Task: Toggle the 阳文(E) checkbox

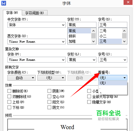Action: click(x=49, y=102)
